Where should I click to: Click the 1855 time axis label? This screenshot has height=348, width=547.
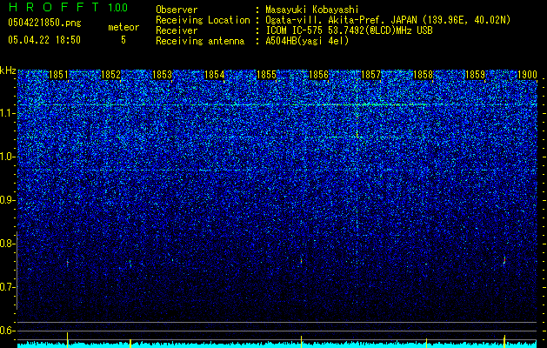(x=266, y=75)
